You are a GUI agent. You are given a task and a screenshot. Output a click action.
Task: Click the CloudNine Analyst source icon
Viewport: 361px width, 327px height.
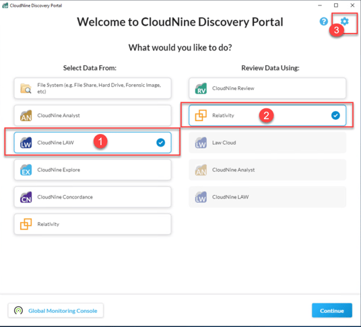(26, 116)
